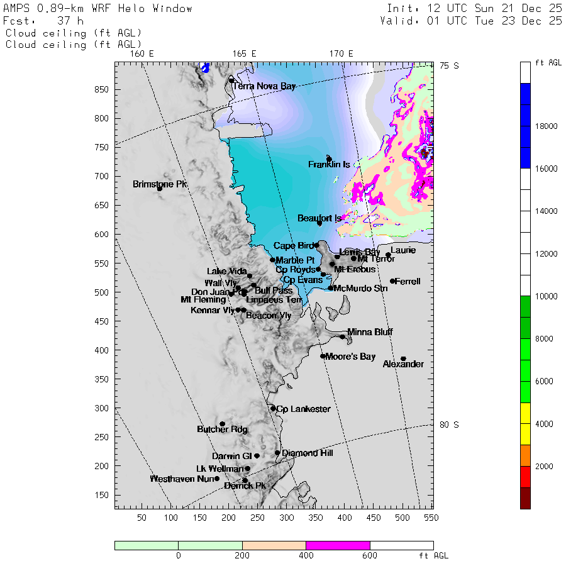This screenshot has width=566, height=566.
Task: Click the Westhaven Nun marker dot
Action: tap(217, 479)
